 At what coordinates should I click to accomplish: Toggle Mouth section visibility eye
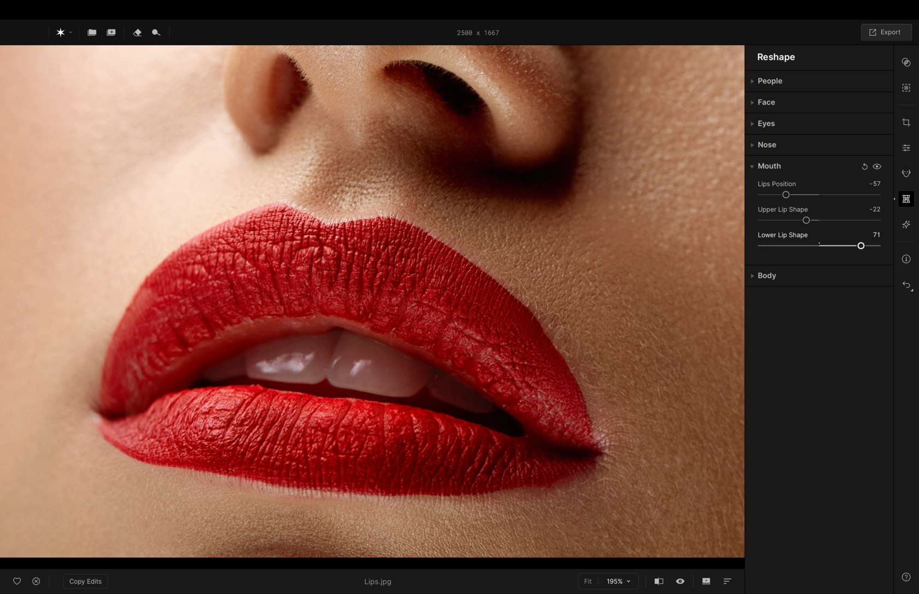coord(877,166)
